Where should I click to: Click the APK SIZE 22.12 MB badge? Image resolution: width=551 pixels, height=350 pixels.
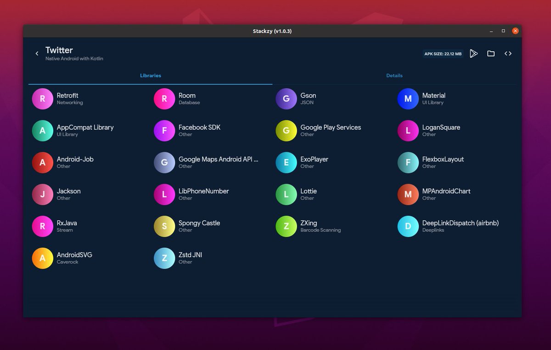(443, 54)
